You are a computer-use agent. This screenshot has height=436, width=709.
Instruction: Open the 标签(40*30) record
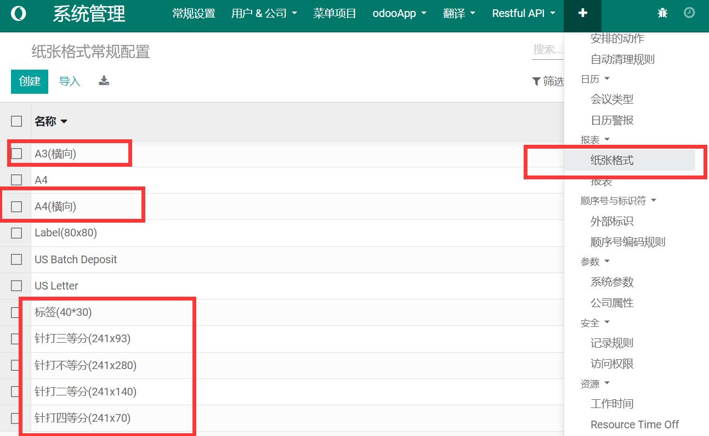[x=63, y=313]
